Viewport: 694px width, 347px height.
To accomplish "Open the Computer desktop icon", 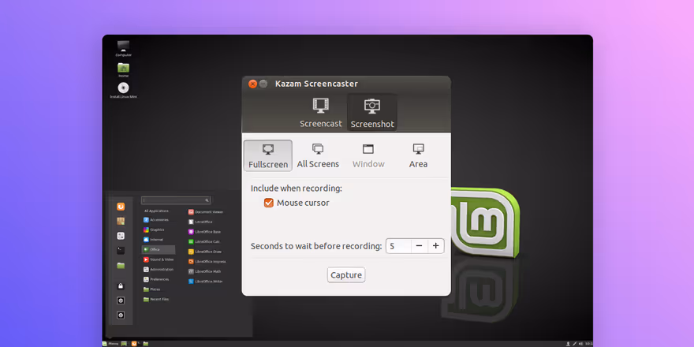I will click(x=124, y=48).
